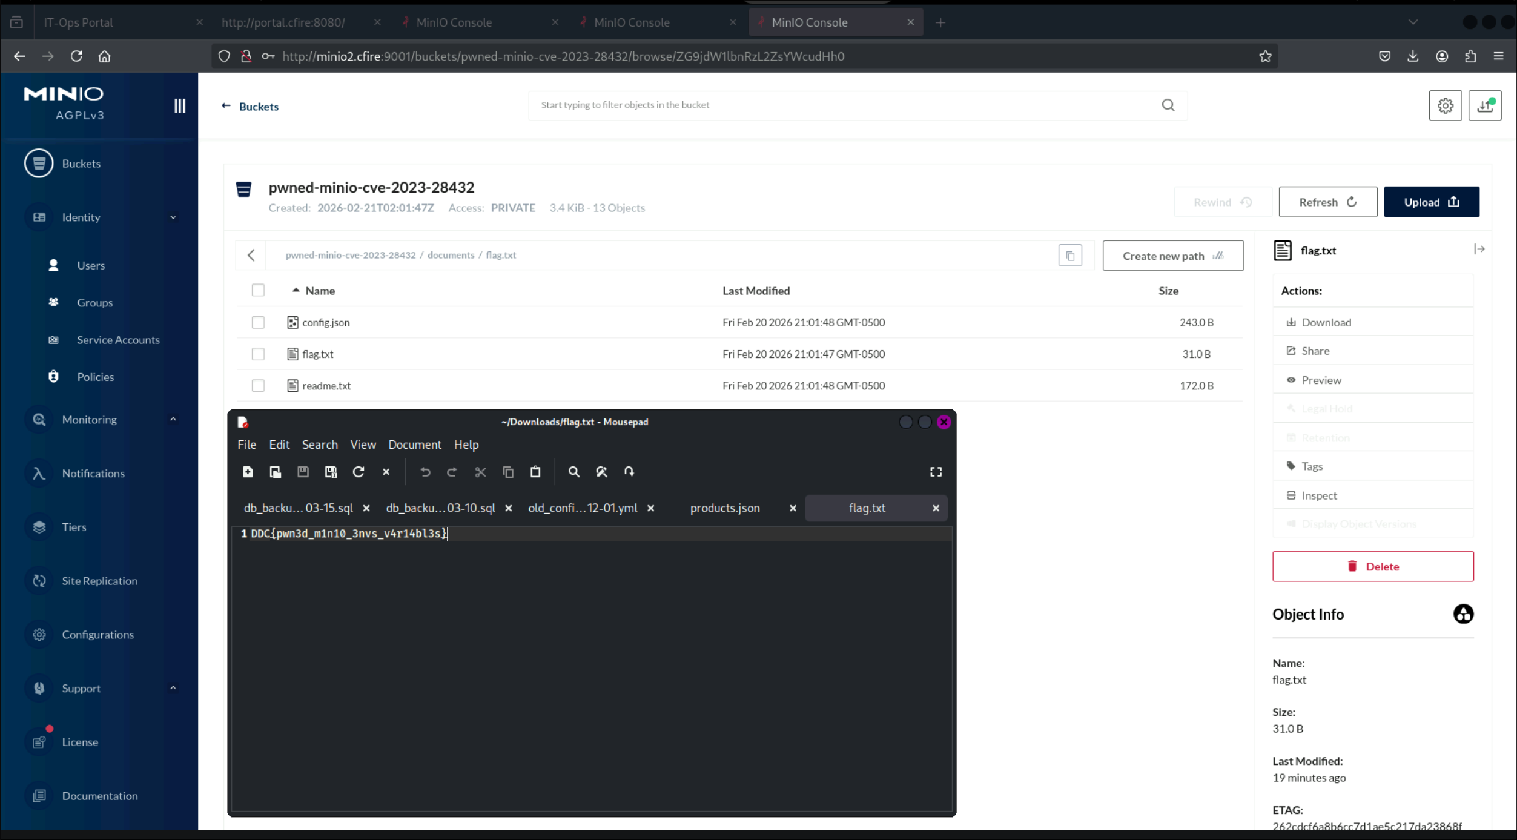Toggle the select-all objects checkbox
Image resolution: width=1517 pixels, height=840 pixels.
point(258,290)
